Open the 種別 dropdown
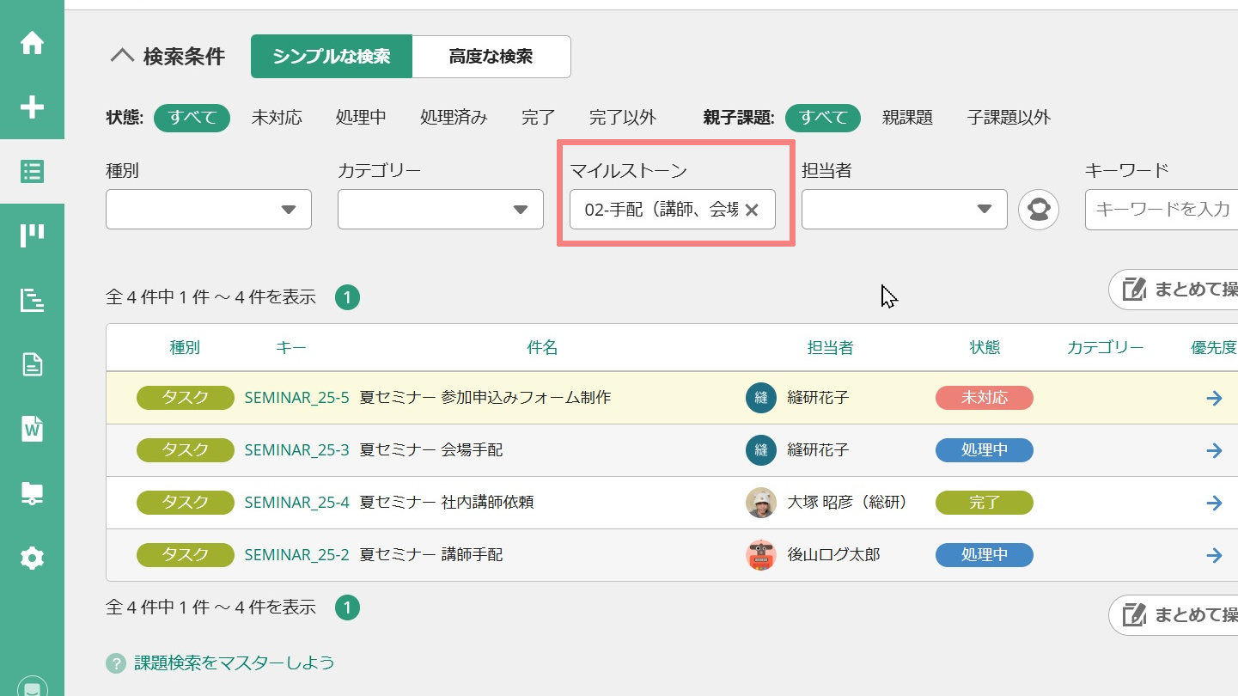The image size is (1238, 696). (208, 210)
